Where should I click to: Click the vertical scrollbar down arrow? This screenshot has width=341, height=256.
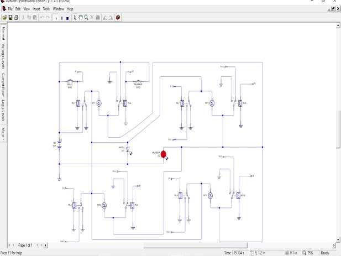point(338,239)
